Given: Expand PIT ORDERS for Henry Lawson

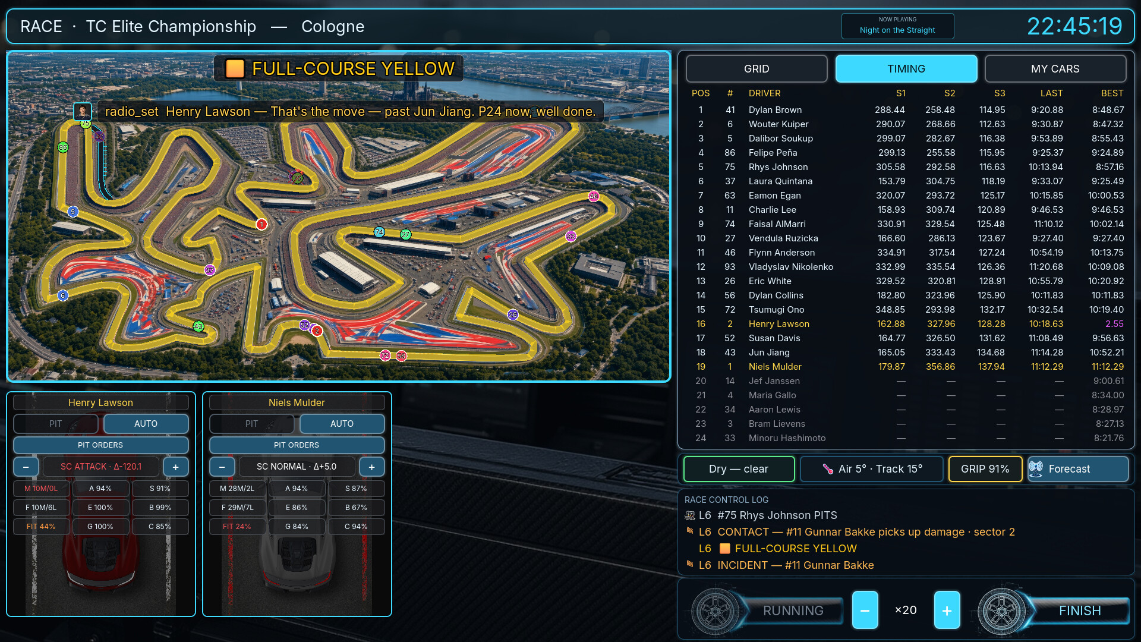Looking at the screenshot, I should click(101, 445).
